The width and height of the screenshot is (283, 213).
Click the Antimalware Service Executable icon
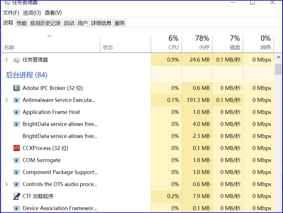coord(17,100)
